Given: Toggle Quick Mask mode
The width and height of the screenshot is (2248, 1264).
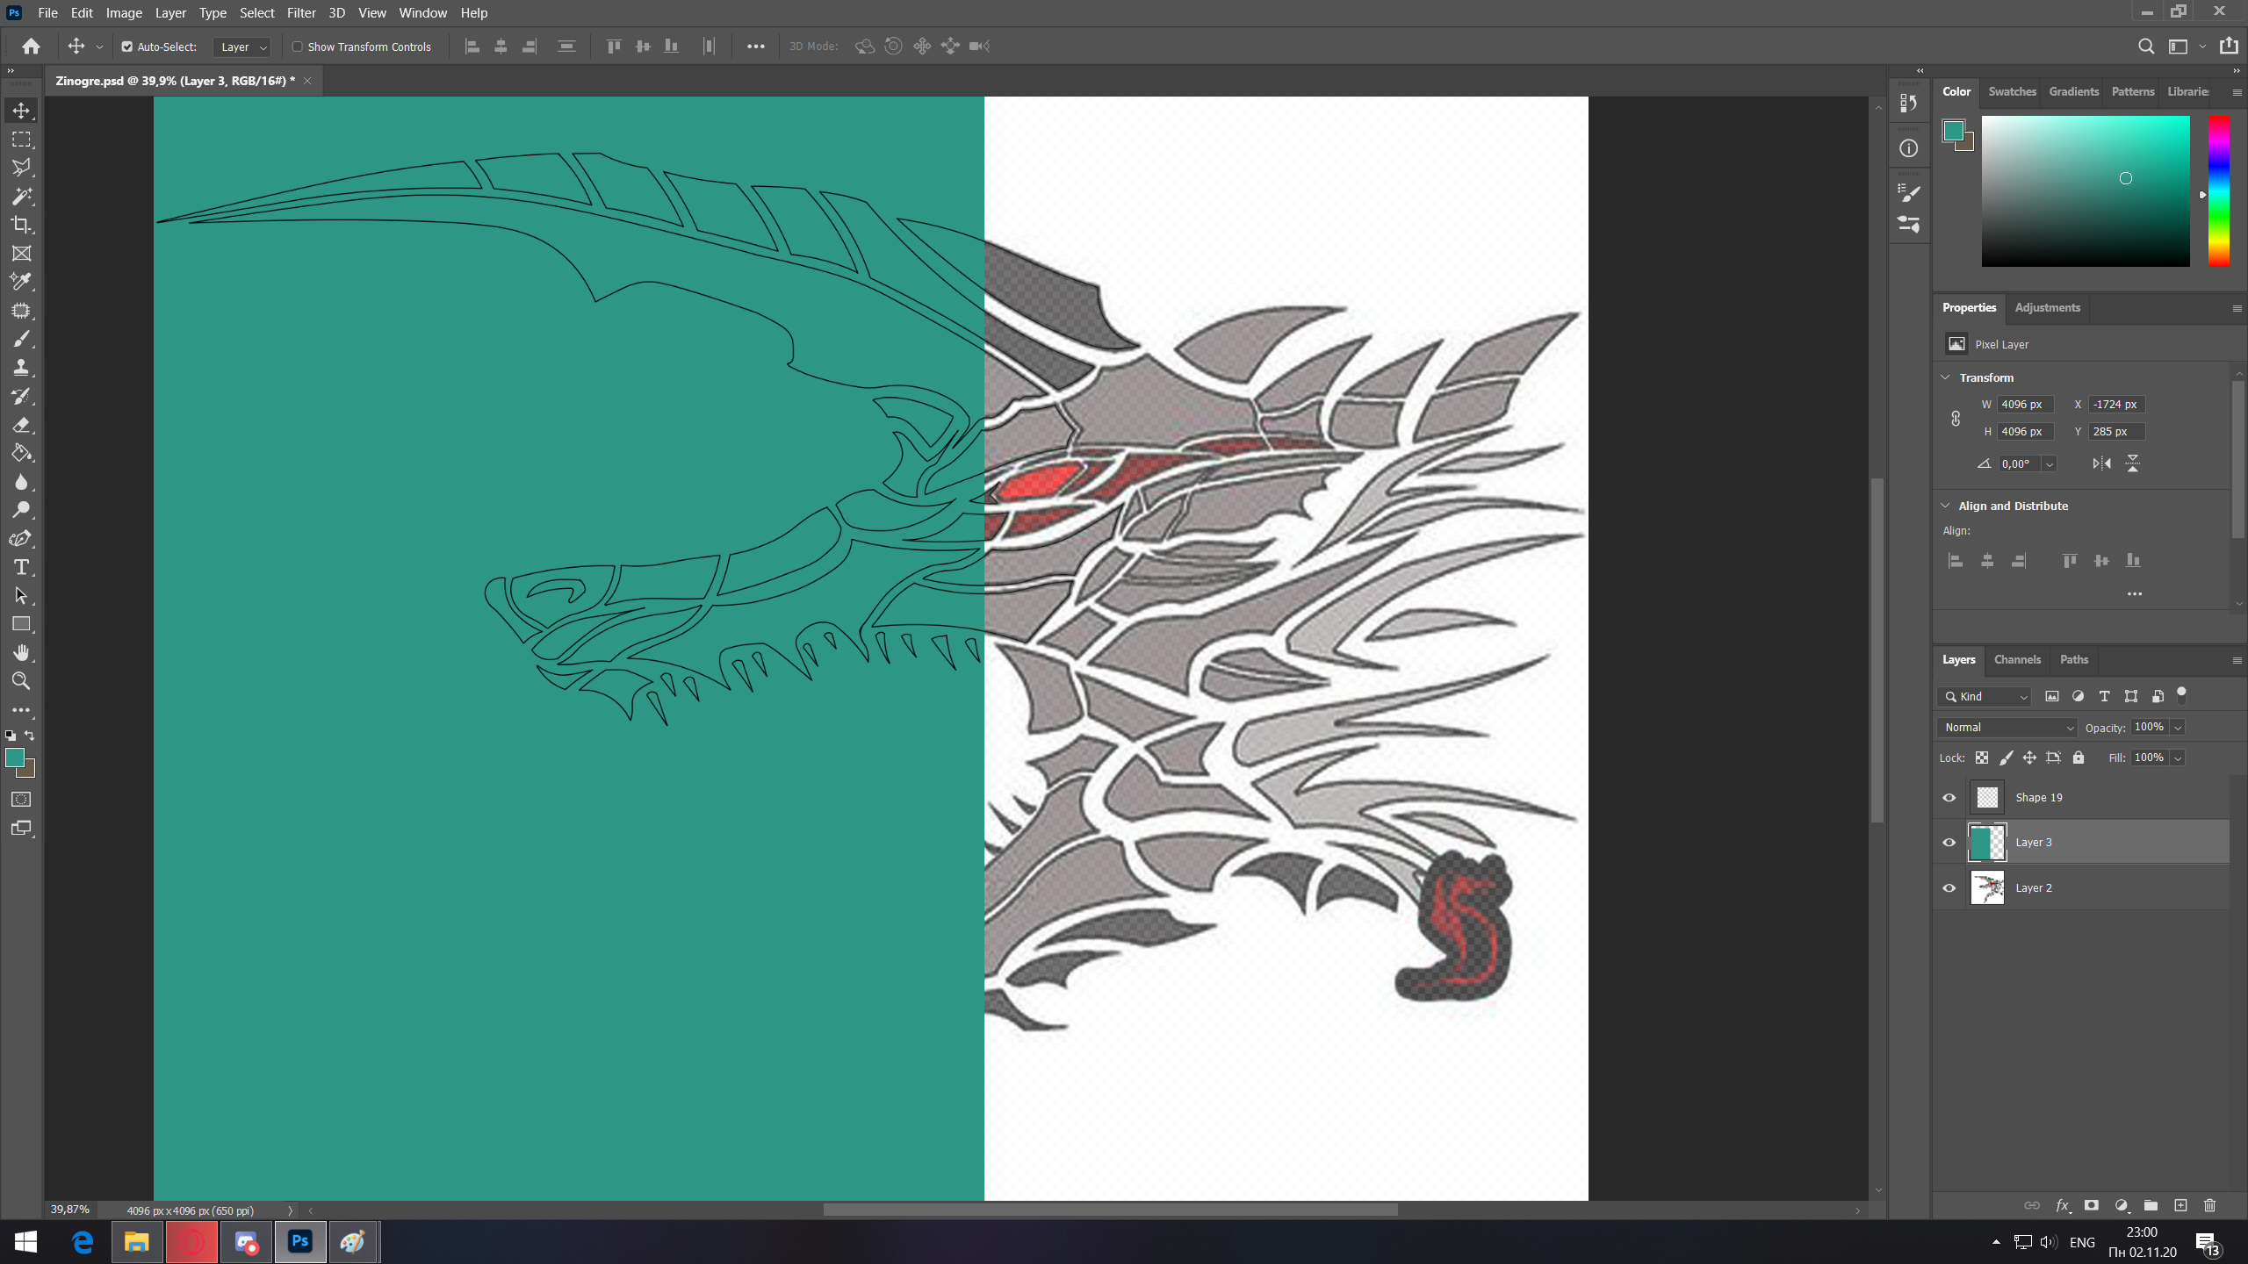Looking at the screenshot, I should [x=21, y=800].
